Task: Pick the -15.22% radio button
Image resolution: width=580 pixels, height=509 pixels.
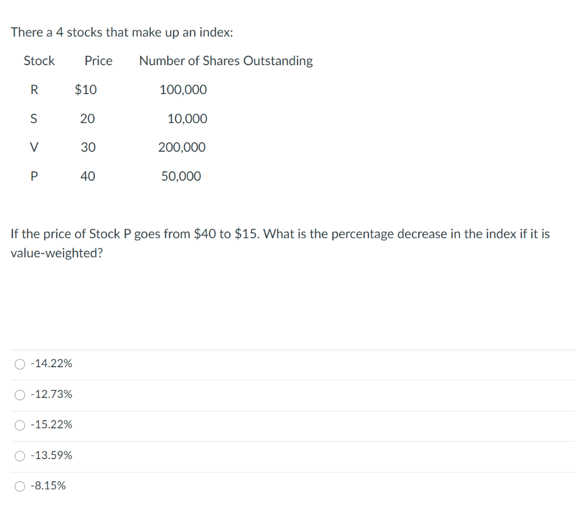Action: click(20, 425)
